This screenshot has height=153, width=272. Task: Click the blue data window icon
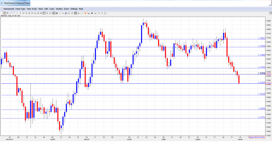66,13
